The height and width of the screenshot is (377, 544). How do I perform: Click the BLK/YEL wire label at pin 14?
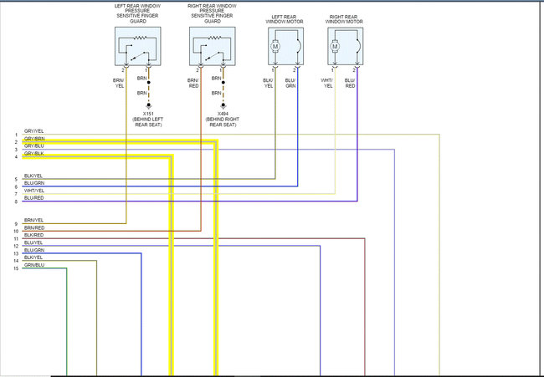click(x=33, y=257)
